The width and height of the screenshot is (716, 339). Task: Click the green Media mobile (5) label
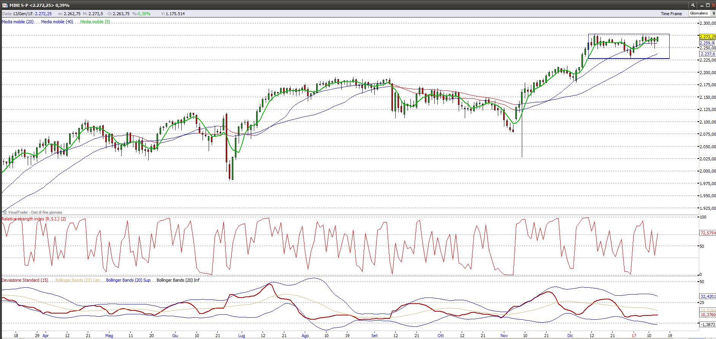tap(95, 22)
